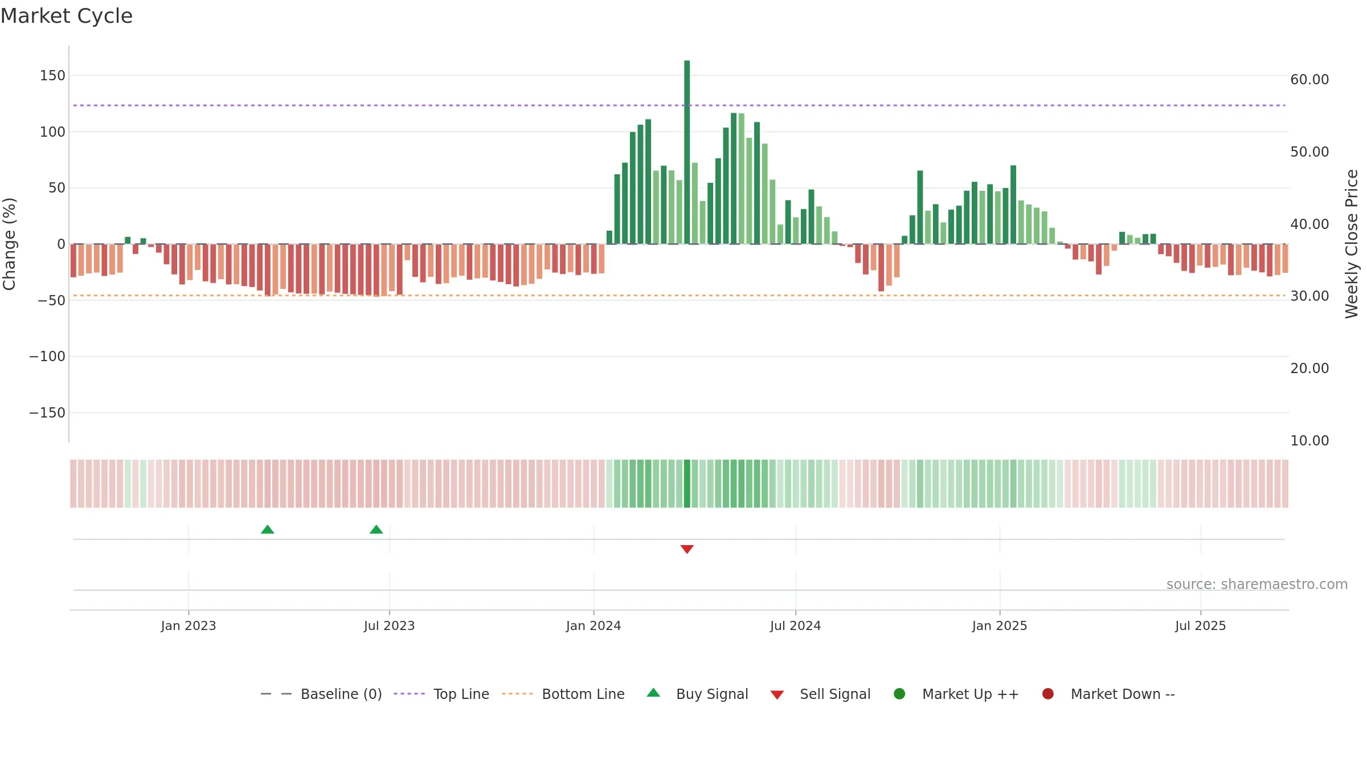Toggle the Top Line legend label

(x=461, y=694)
